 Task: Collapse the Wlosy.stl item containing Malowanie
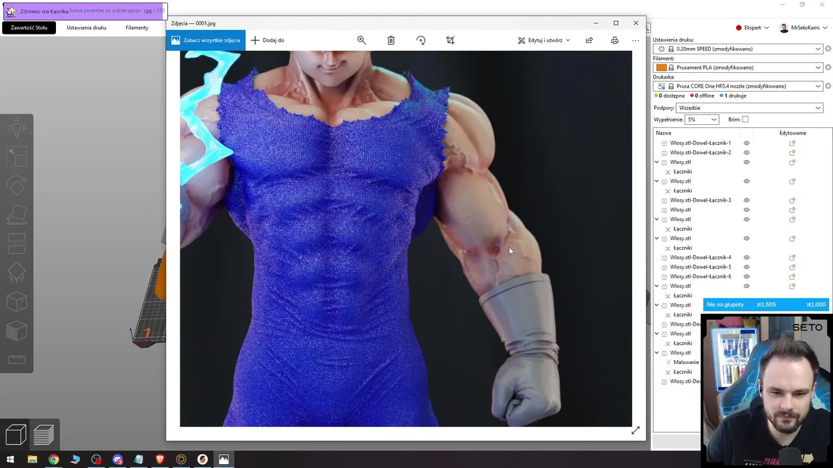pos(657,353)
